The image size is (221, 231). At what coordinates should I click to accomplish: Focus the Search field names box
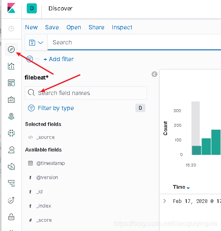pyautogui.click(x=86, y=93)
